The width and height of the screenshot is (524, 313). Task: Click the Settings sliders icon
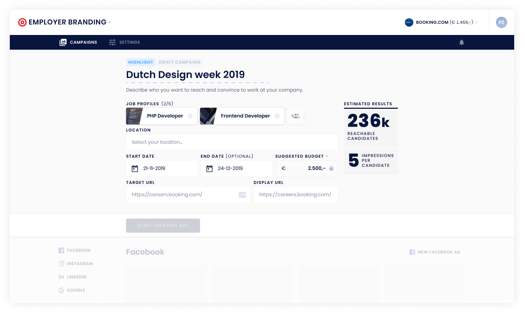112,42
